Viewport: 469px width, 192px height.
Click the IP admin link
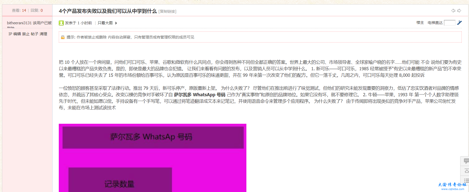pyautogui.click(x=10, y=34)
